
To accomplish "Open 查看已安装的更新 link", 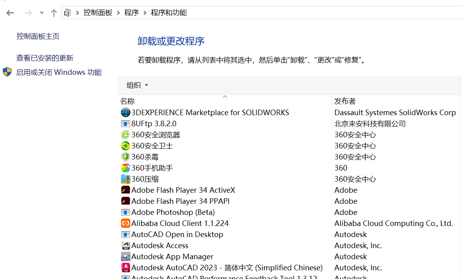I will click(45, 58).
